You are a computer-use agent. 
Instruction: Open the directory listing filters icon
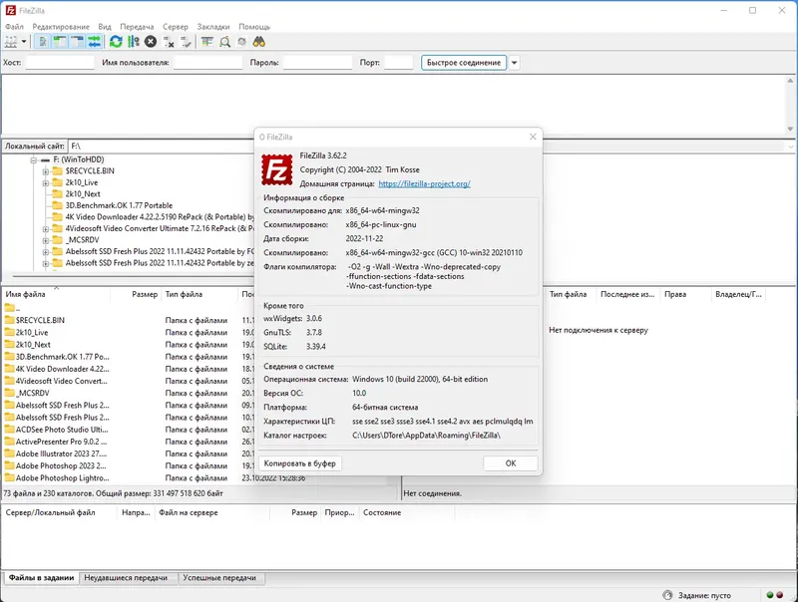[x=207, y=42]
